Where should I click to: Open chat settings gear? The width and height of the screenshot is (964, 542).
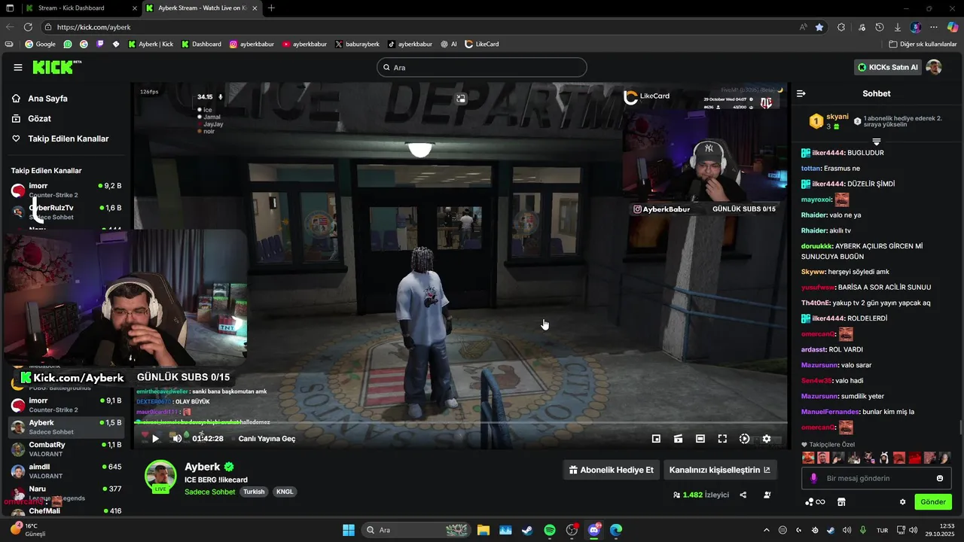click(902, 502)
